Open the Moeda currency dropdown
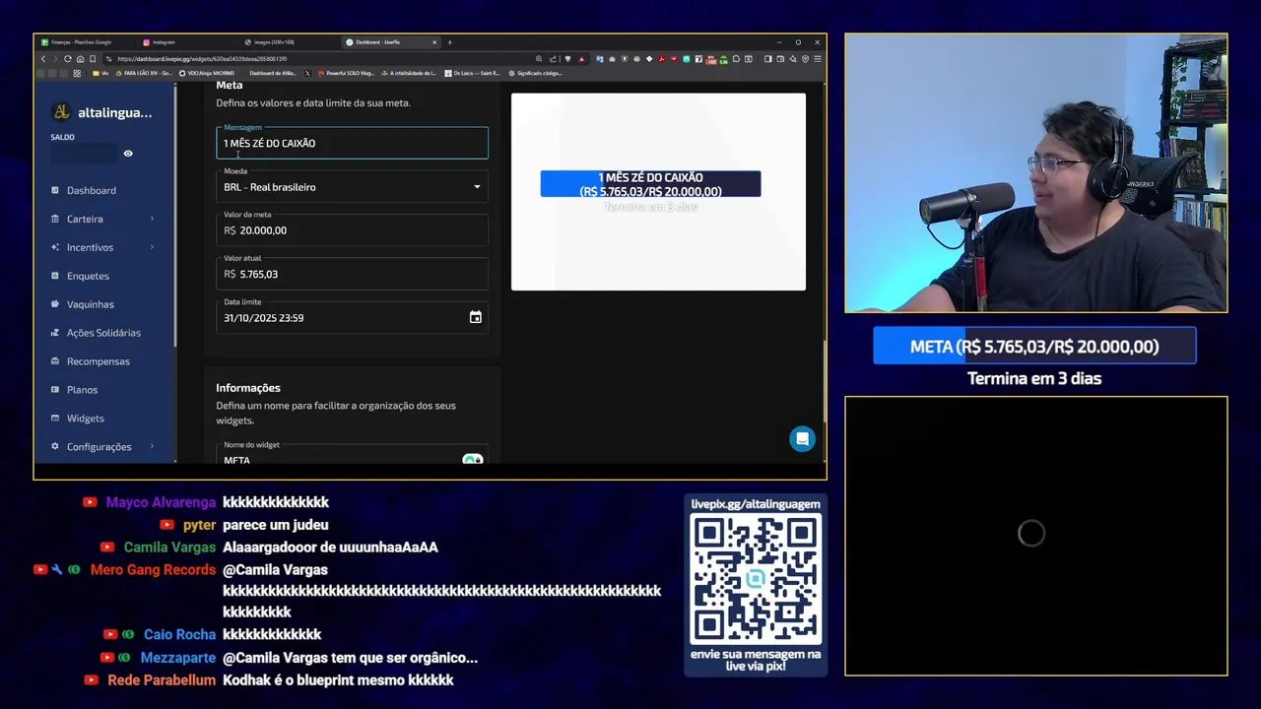 click(x=352, y=186)
